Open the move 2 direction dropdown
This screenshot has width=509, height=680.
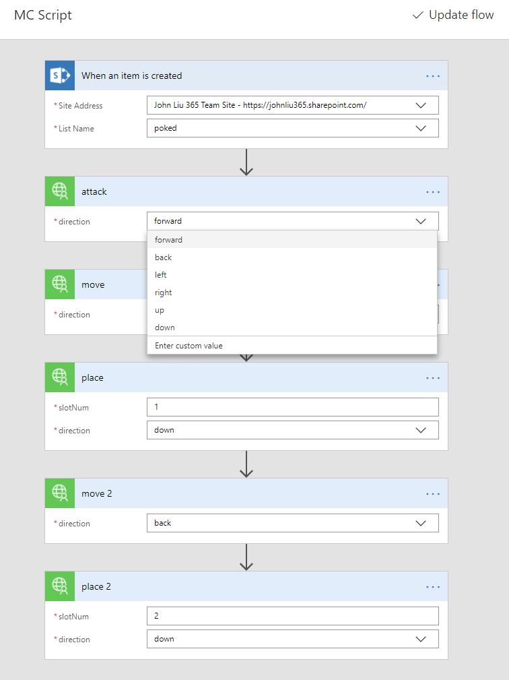421,523
